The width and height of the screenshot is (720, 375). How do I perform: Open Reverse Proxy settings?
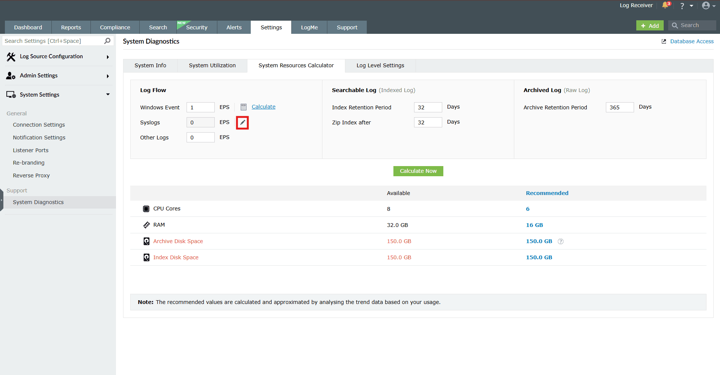[x=31, y=175]
